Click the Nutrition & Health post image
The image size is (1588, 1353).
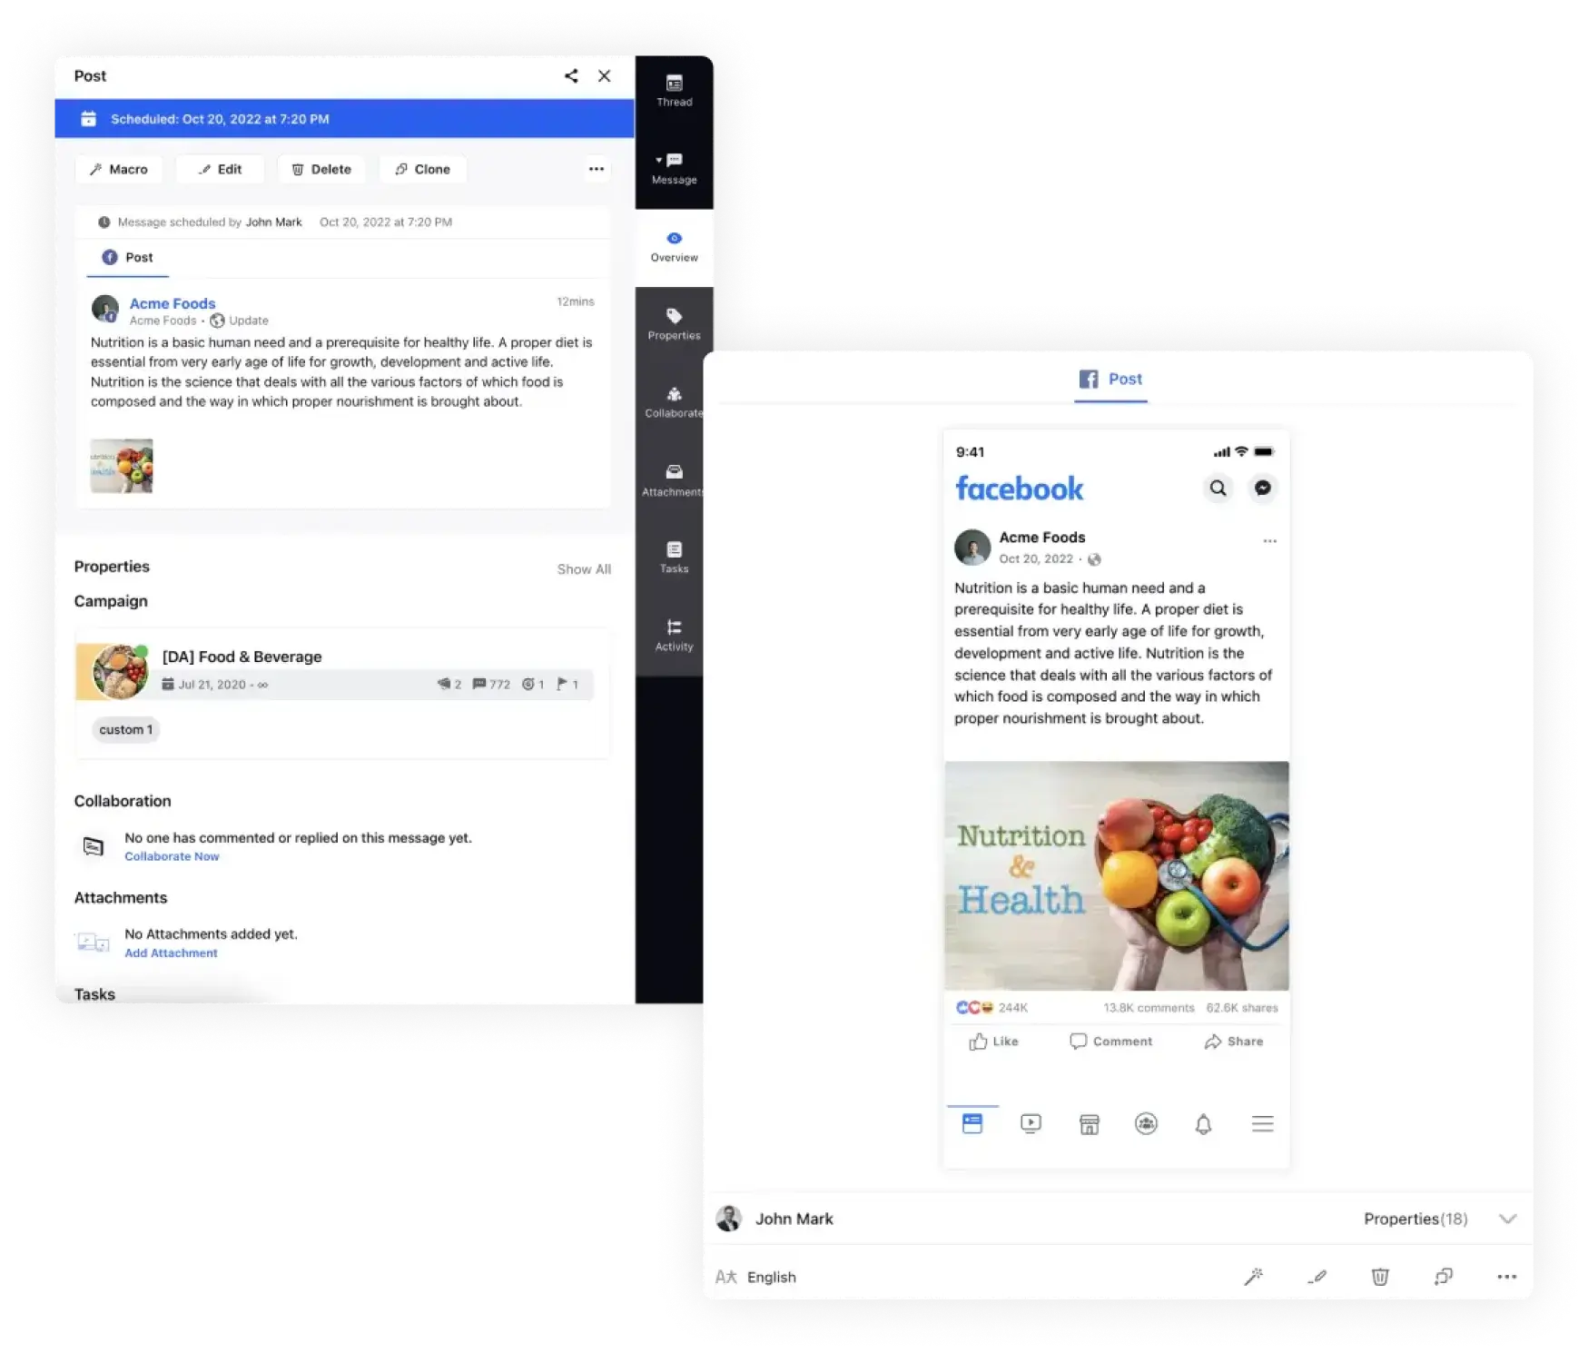tap(1117, 875)
